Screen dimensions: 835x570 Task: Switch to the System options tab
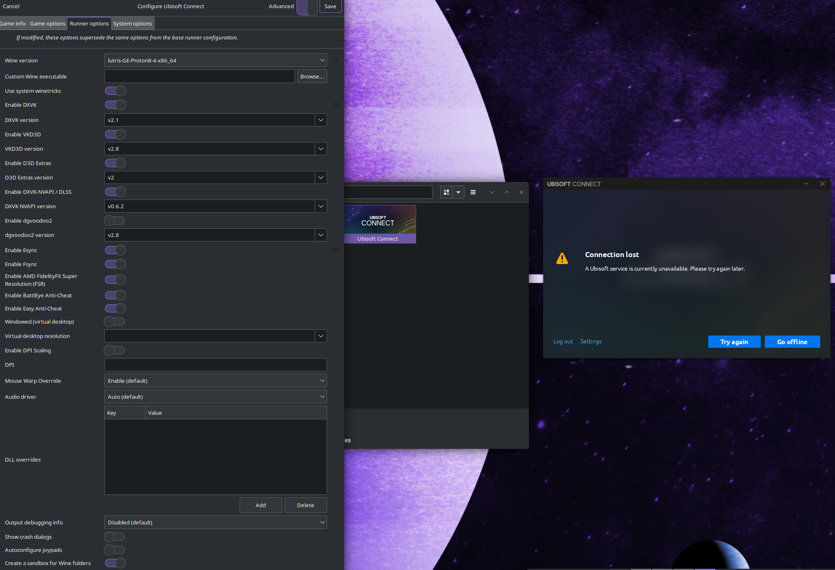[x=132, y=23]
